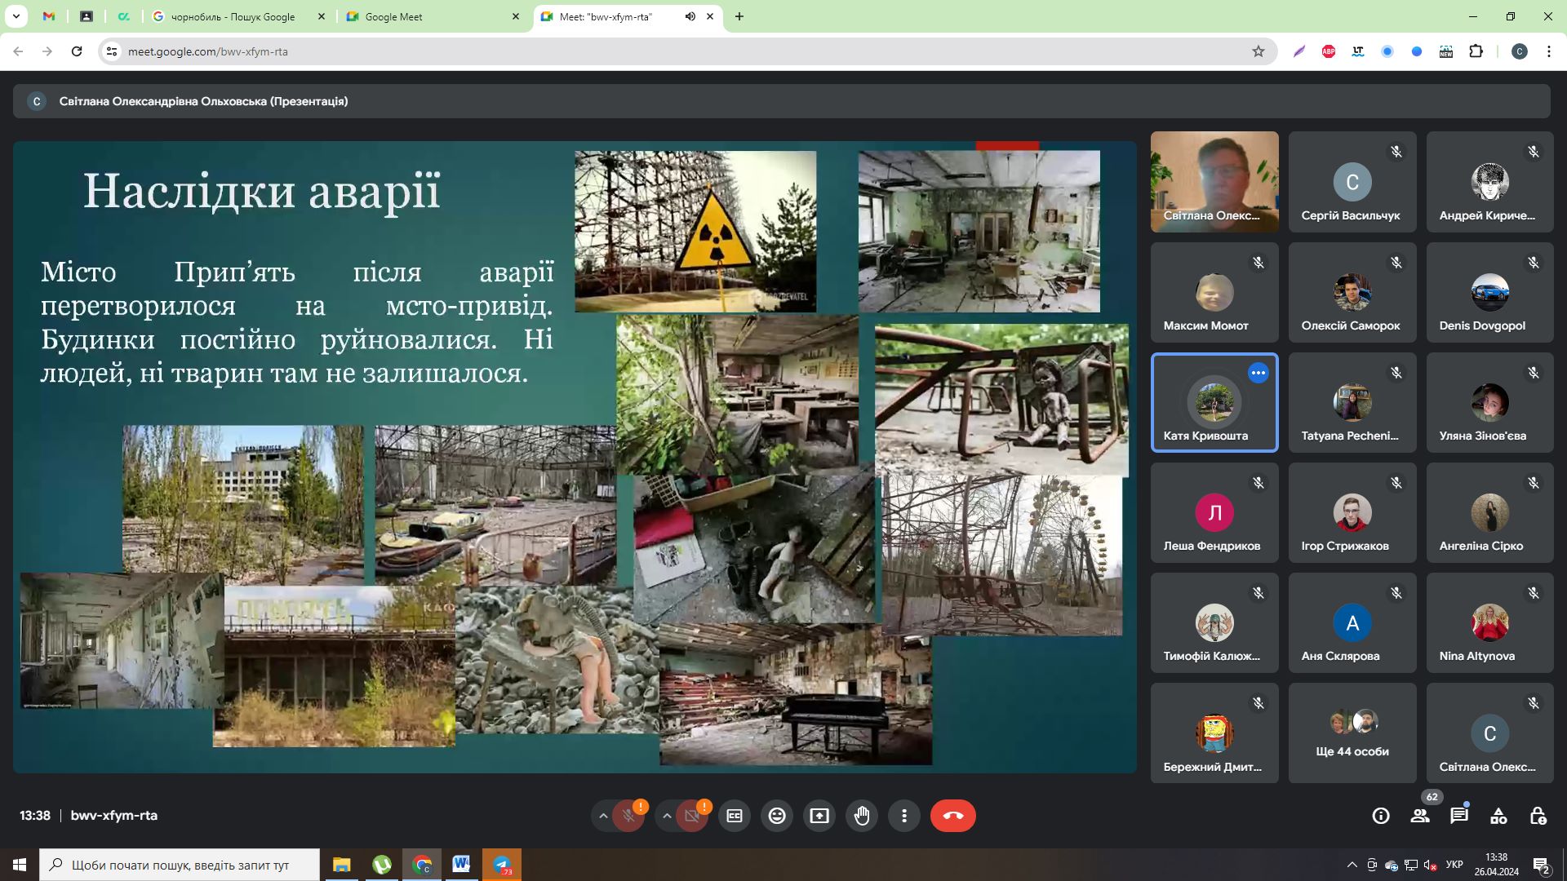Turn on closed captions
1567x881 pixels.
[x=735, y=816]
